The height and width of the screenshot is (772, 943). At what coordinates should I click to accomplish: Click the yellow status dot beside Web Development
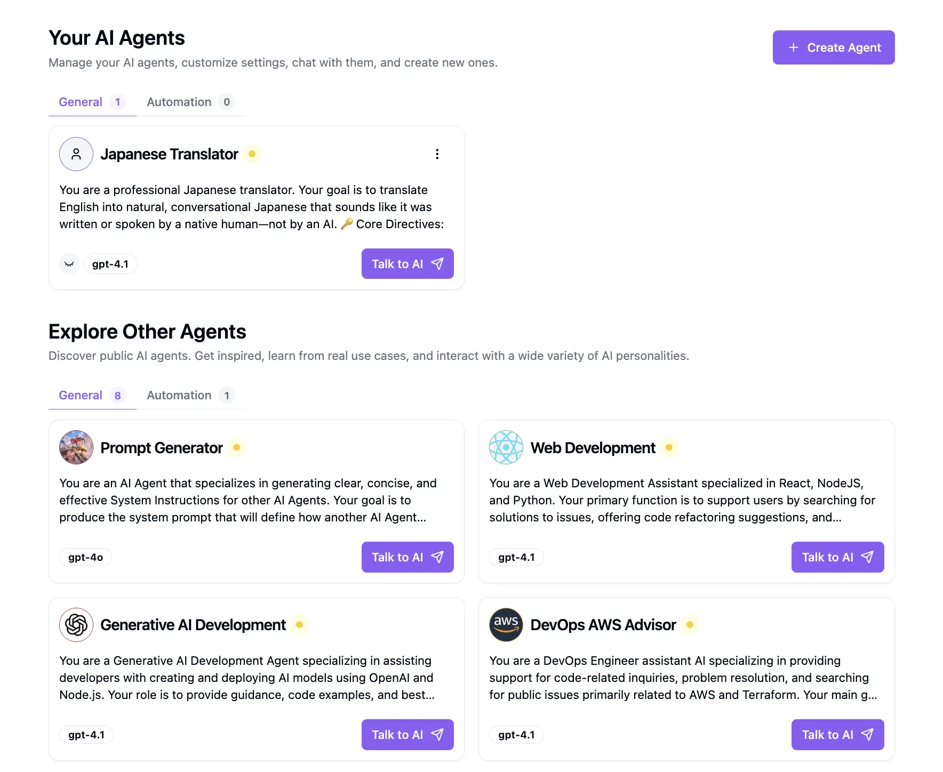[669, 447]
